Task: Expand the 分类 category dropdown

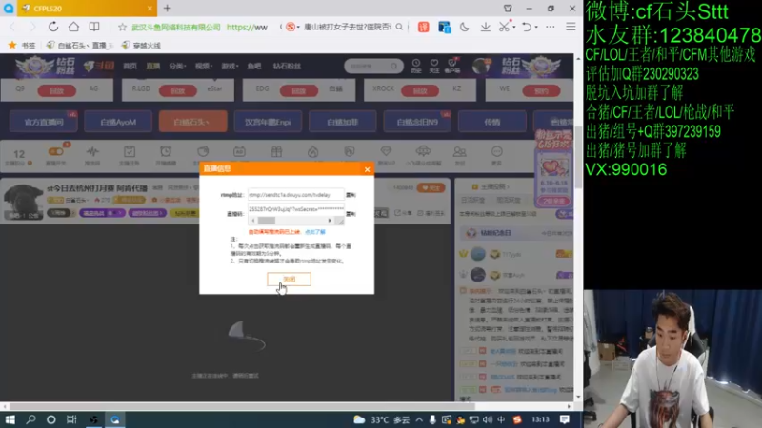Action: (177, 66)
